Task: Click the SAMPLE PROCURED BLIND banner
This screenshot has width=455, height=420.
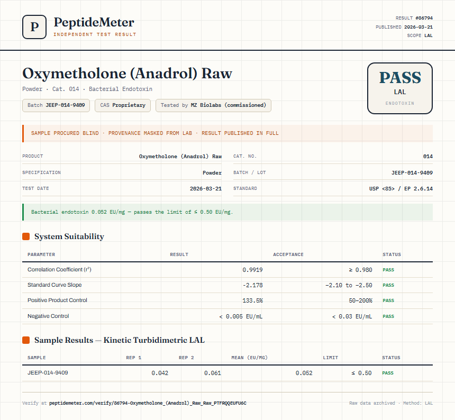Action: (x=228, y=133)
